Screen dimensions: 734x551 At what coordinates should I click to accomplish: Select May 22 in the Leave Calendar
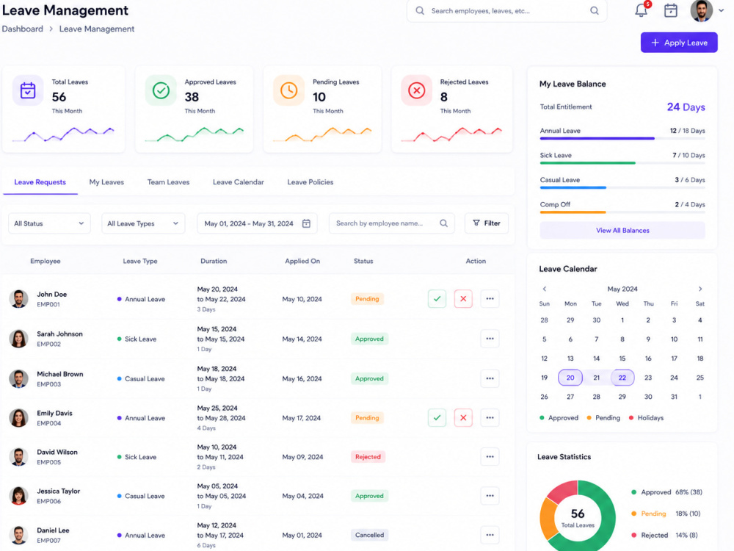(622, 378)
